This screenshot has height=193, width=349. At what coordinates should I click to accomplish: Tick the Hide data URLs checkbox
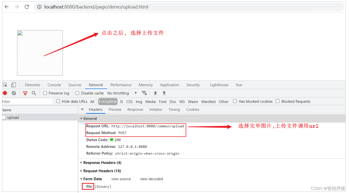click(x=58, y=101)
